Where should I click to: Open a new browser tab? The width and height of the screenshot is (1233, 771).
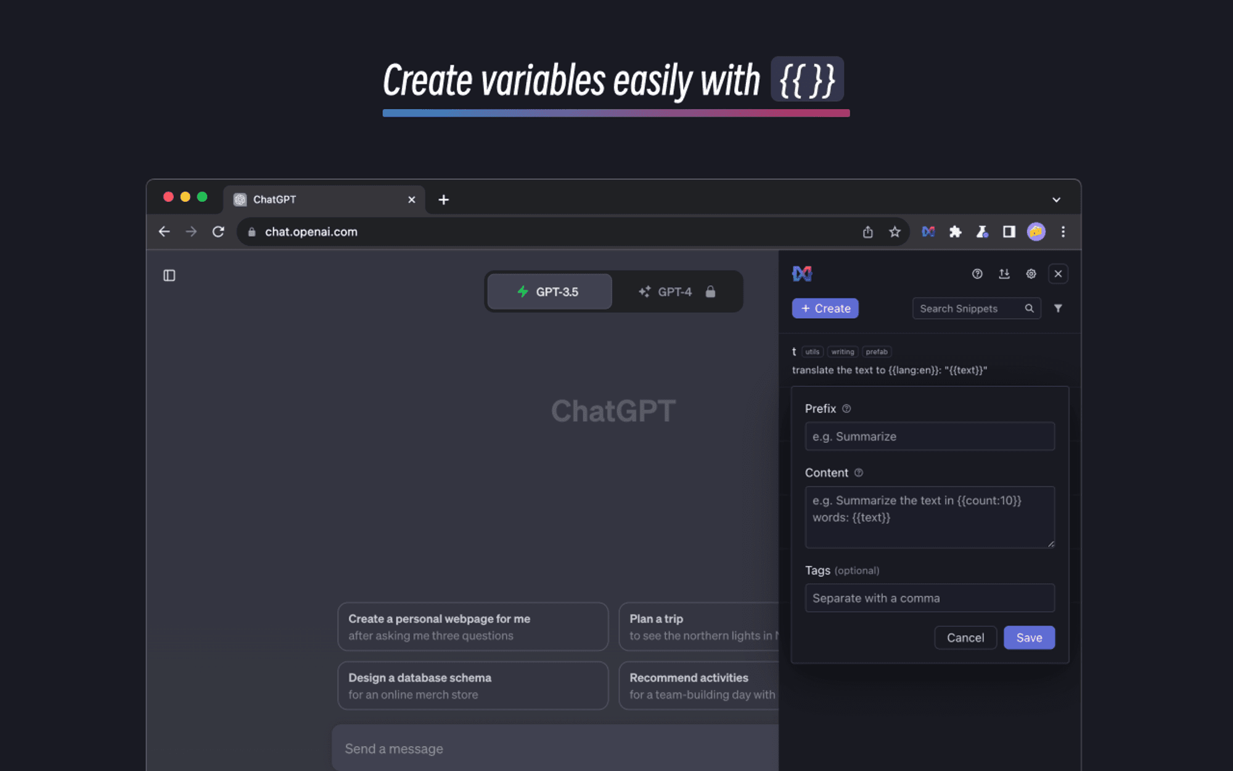[443, 200]
